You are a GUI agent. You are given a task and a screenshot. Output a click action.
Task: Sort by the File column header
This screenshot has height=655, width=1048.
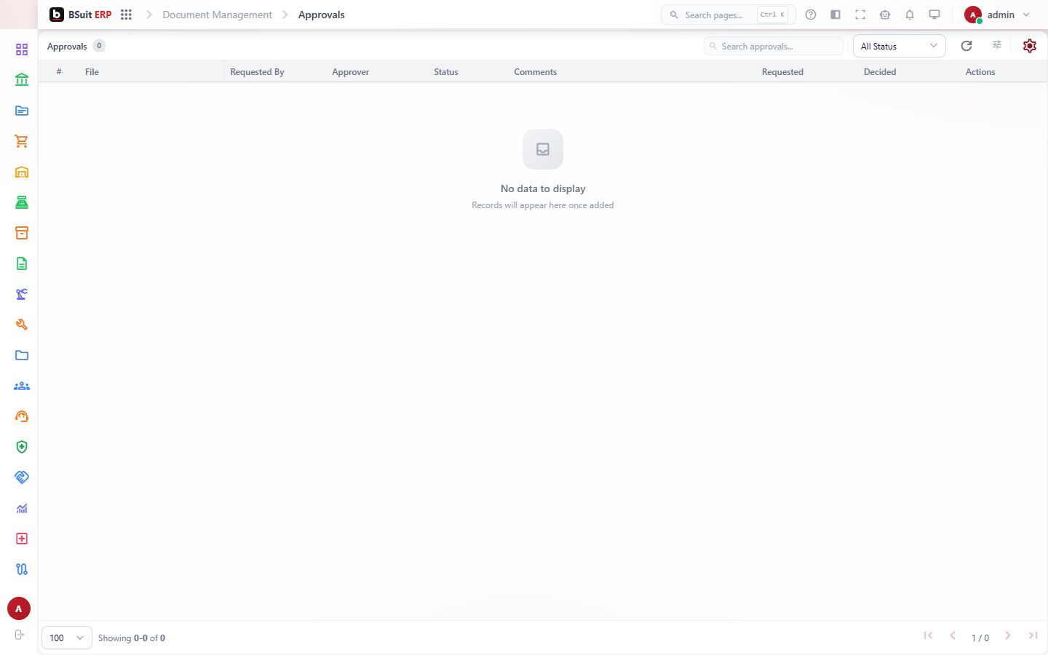click(92, 72)
